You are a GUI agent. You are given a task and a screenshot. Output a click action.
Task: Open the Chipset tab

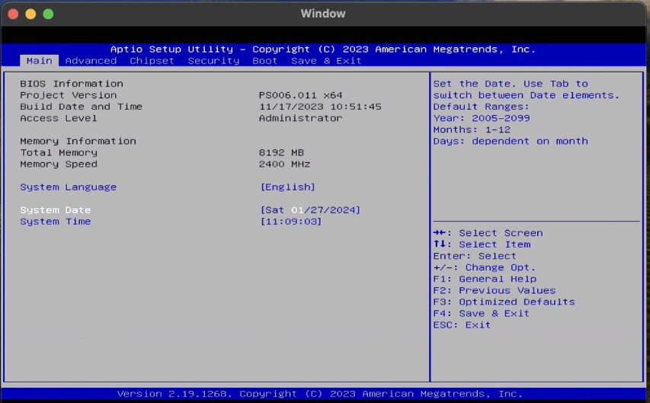tap(152, 61)
